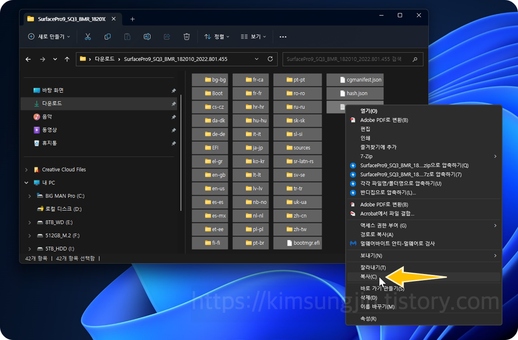Viewport: 518px width, 340px height.
Task: Select the Boot folder
Action: click(x=210, y=93)
